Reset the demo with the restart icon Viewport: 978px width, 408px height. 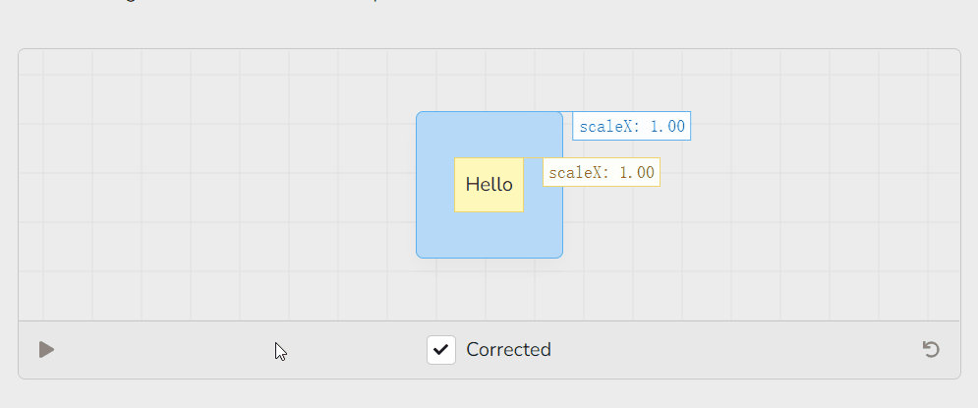[x=931, y=349]
